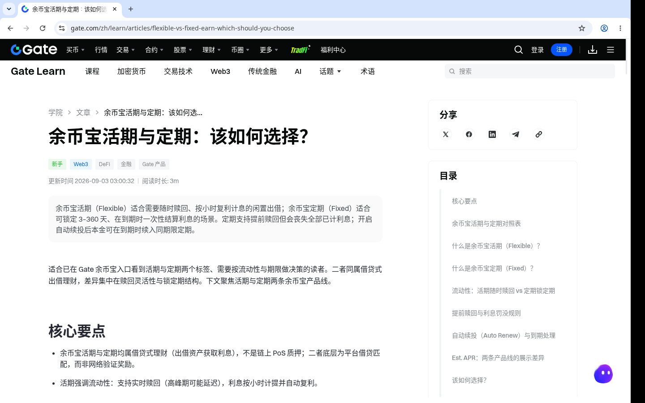Expand the 话题 dropdown in Gate Learn
645x403 pixels.
(x=331, y=71)
